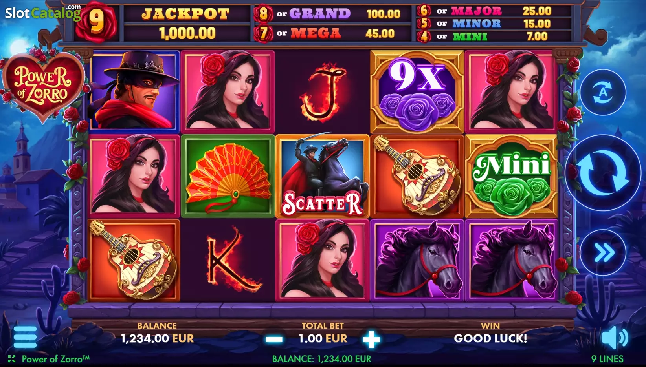The width and height of the screenshot is (646, 367).
Task: Click the flaming J symbol
Action: coord(323,92)
